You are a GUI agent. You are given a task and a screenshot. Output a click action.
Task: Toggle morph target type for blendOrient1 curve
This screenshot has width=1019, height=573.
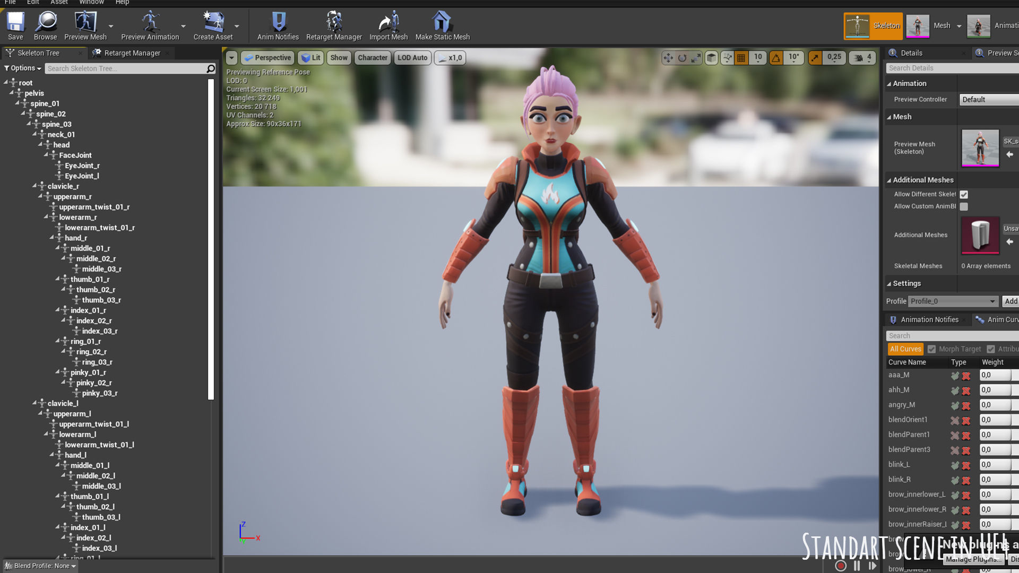click(x=955, y=420)
